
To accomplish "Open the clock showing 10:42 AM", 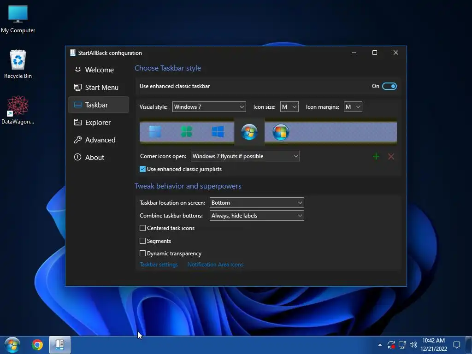I will point(433,345).
